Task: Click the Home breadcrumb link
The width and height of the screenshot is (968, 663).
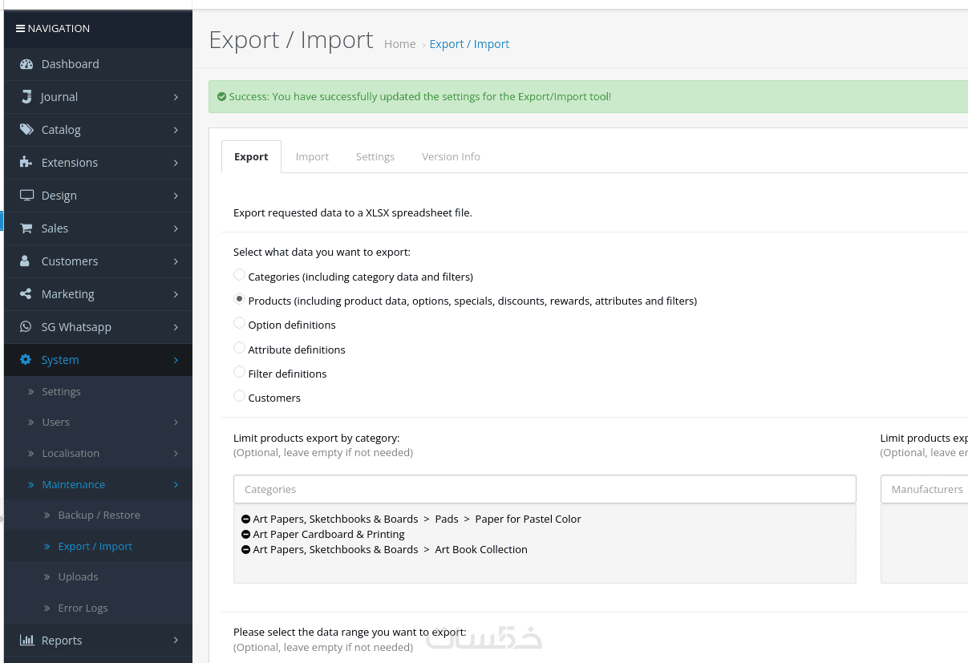Action: pyautogui.click(x=399, y=44)
